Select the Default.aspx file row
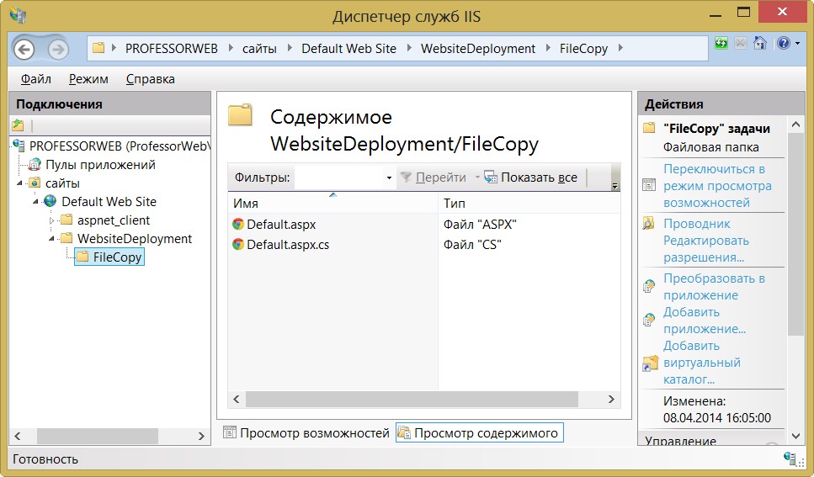This screenshot has height=477, width=814. click(424, 225)
